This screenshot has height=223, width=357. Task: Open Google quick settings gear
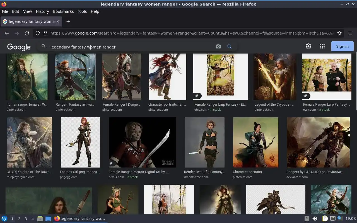[308, 46]
